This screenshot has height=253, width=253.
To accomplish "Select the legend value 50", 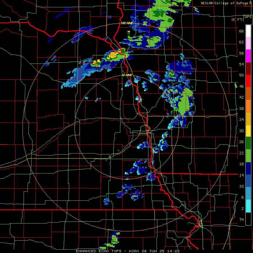I will (241, 75).
